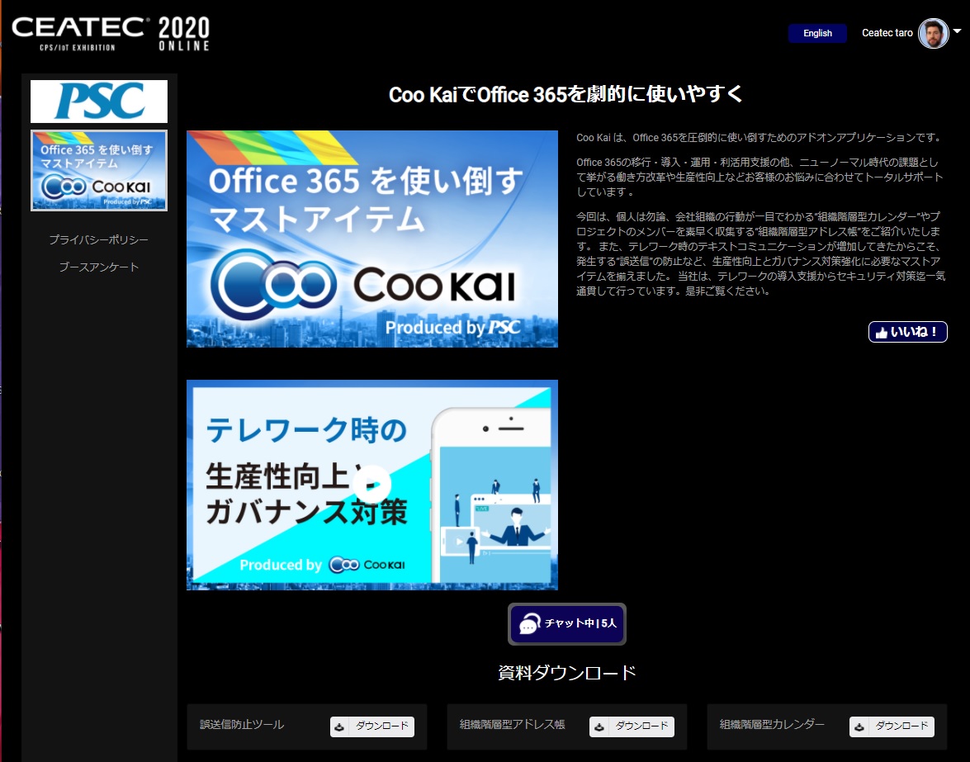
Task: Click the 資料ダウンロード heading
Action: pyautogui.click(x=566, y=672)
